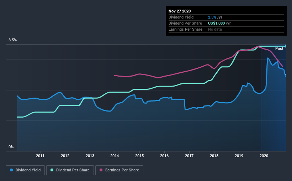This screenshot has height=181, width=292.
Task: Toggle the Dividend Yield legend button
Action: coord(25,170)
